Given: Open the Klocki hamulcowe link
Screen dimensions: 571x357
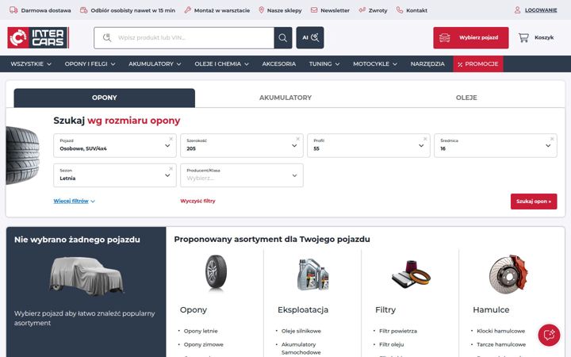Looking at the screenshot, I should point(500,331).
